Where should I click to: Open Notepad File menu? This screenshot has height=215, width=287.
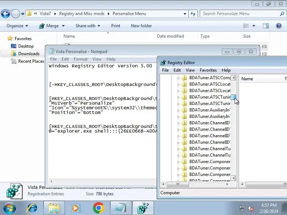[x=53, y=59]
